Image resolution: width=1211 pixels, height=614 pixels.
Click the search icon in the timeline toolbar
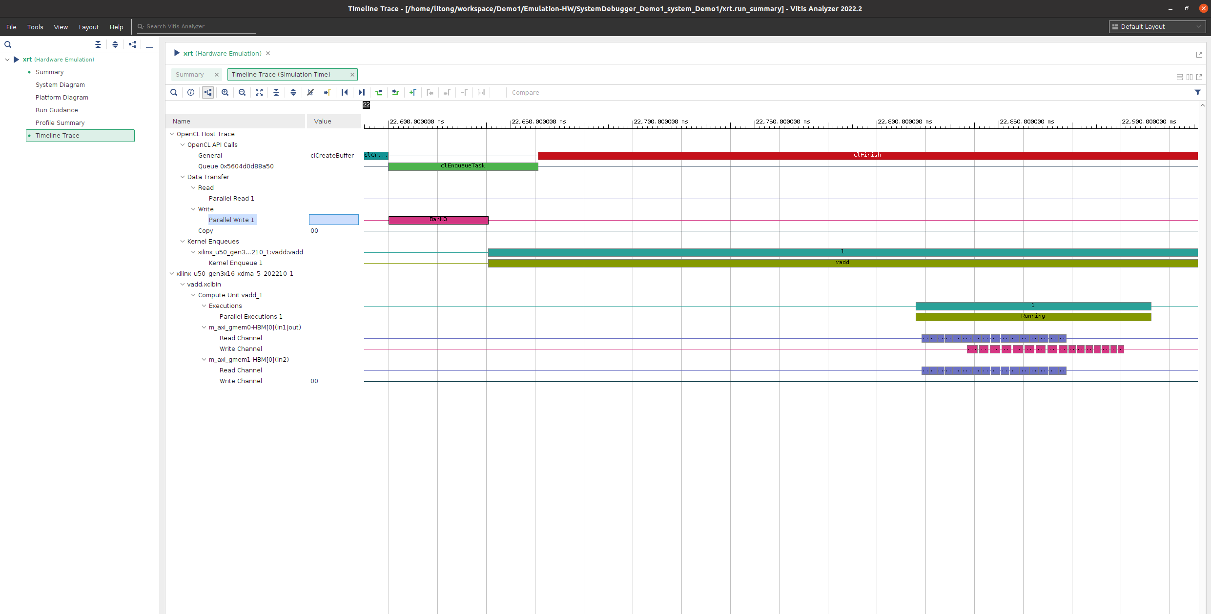pos(174,92)
